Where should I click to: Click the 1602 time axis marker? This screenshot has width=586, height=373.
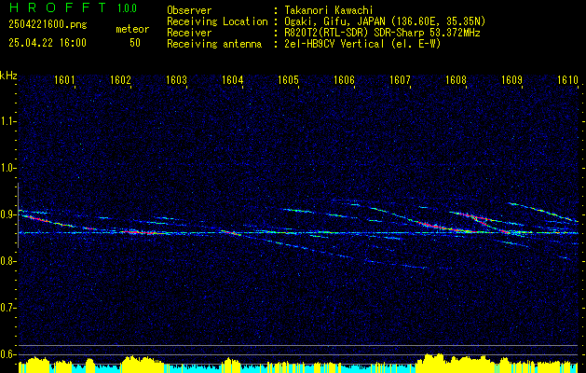[x=120, y=79]
